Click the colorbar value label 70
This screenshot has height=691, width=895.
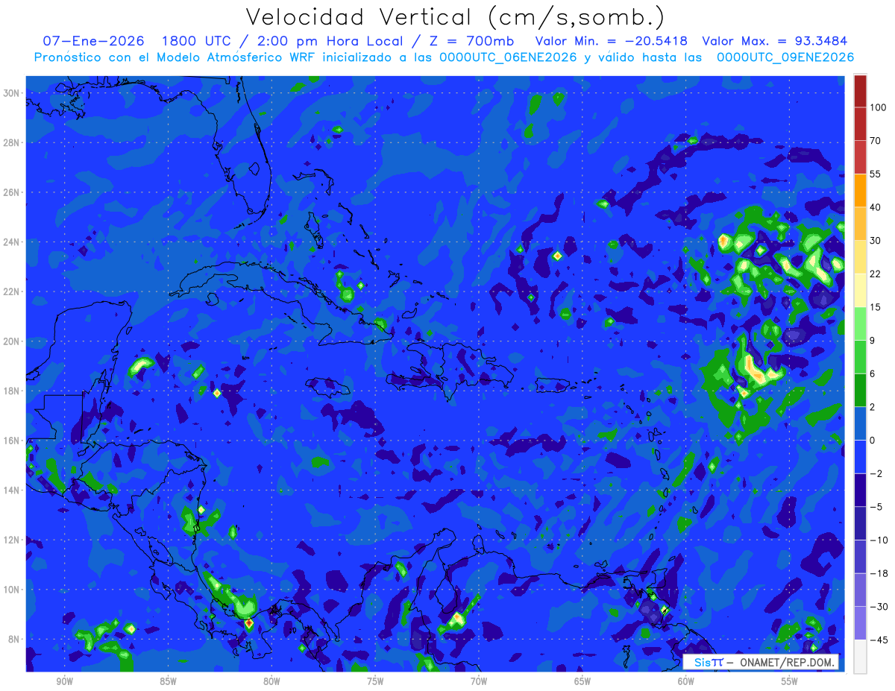[x=876, y=140]
